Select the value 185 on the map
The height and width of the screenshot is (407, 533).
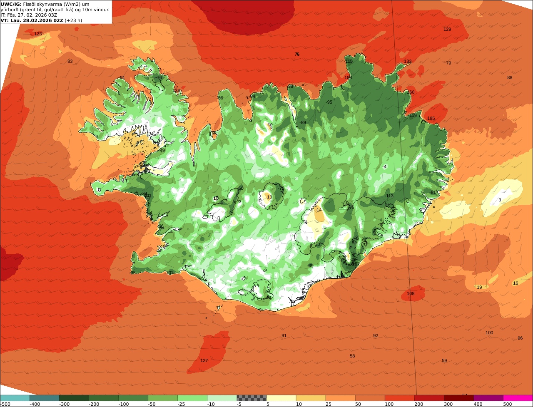[431, 118]
